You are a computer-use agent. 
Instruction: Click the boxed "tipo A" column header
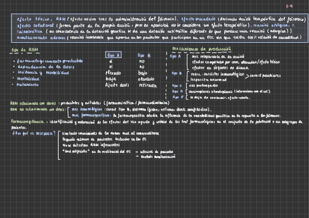113,55
